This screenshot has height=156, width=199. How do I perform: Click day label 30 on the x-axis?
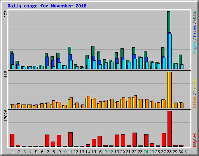181,152
